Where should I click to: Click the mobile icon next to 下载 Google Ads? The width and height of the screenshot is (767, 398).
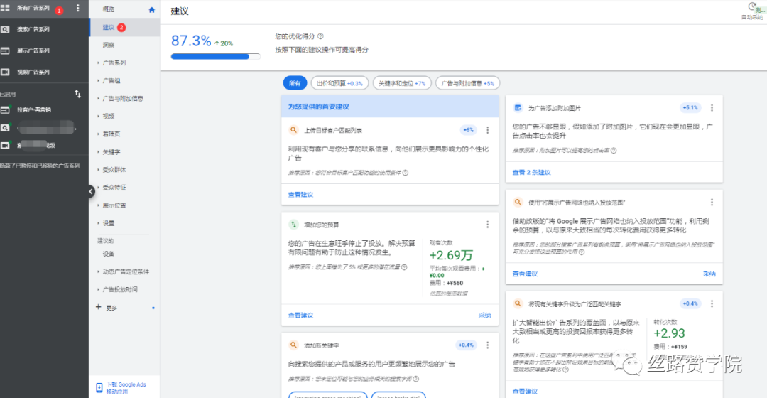click(99, 388)
